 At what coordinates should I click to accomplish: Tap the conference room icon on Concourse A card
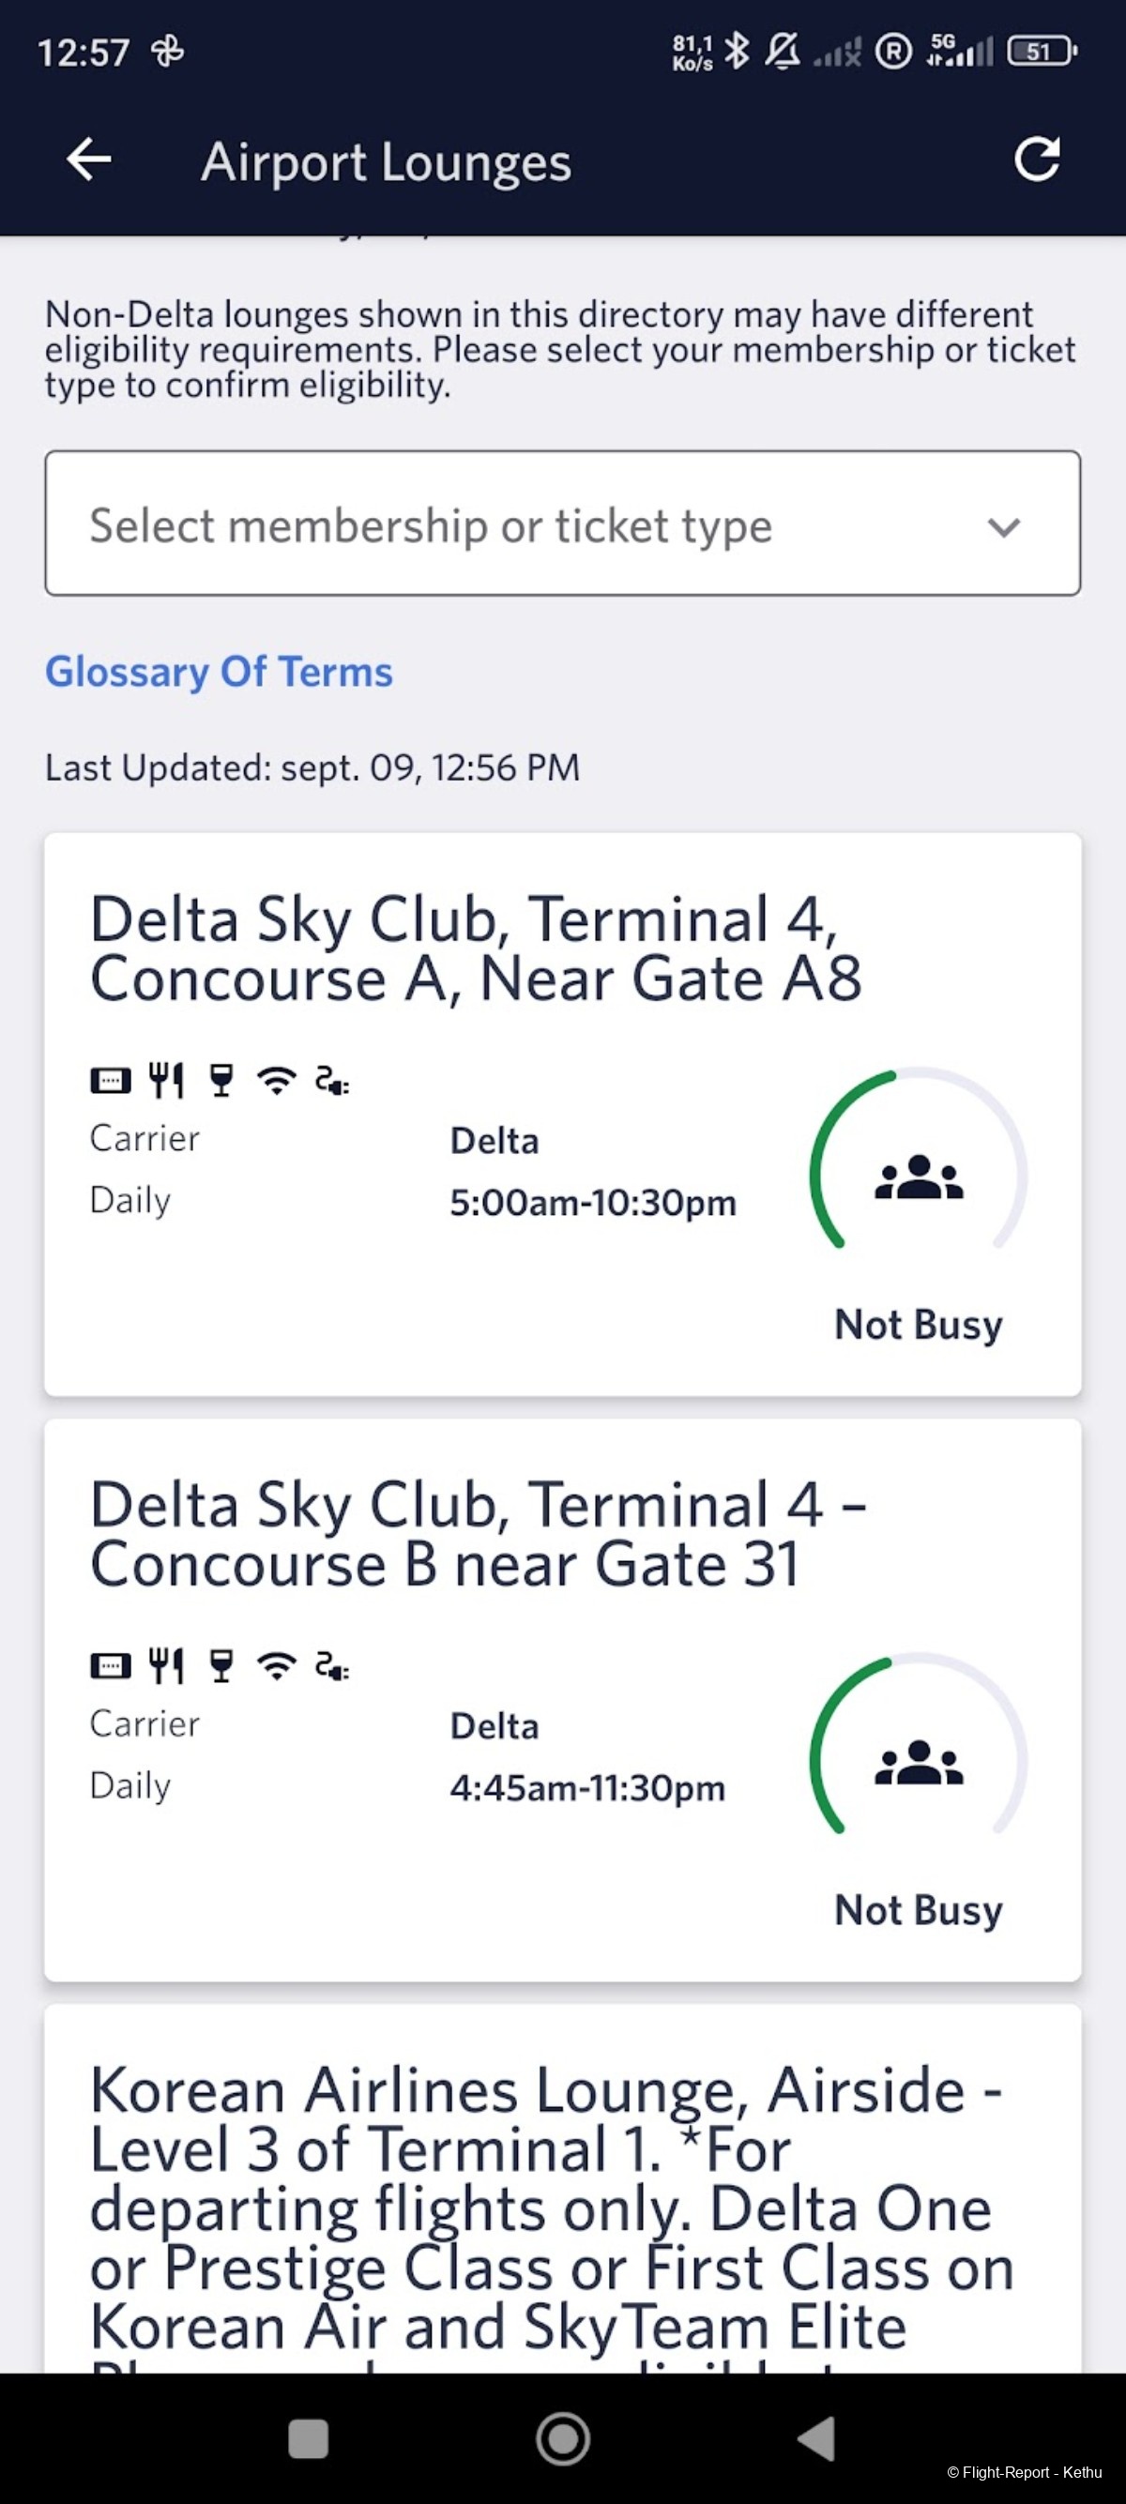(x=111, y=1080)
